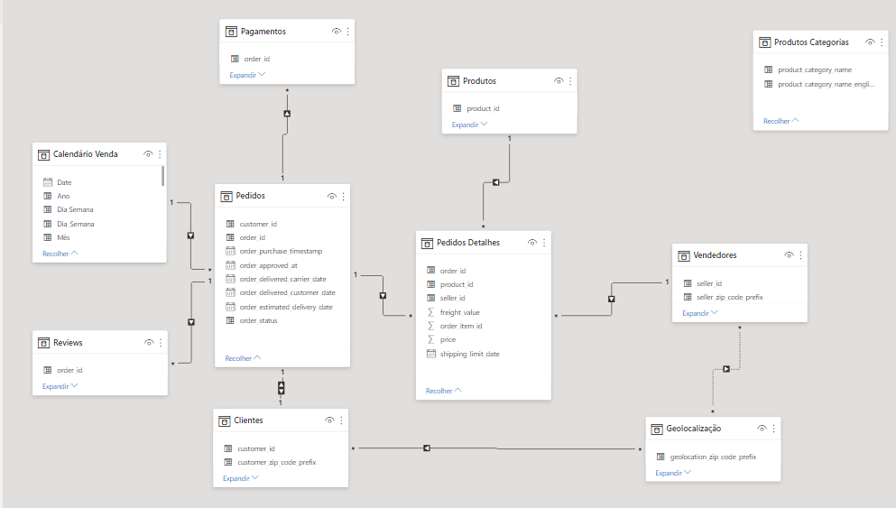Expand the Vendedores table fields
The height and width of the screenshot is (508, 896).
(x=699, y=313)
